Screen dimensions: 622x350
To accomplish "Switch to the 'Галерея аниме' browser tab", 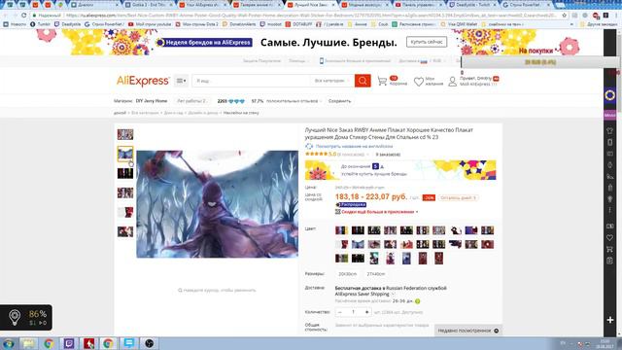I will [256, 5].
